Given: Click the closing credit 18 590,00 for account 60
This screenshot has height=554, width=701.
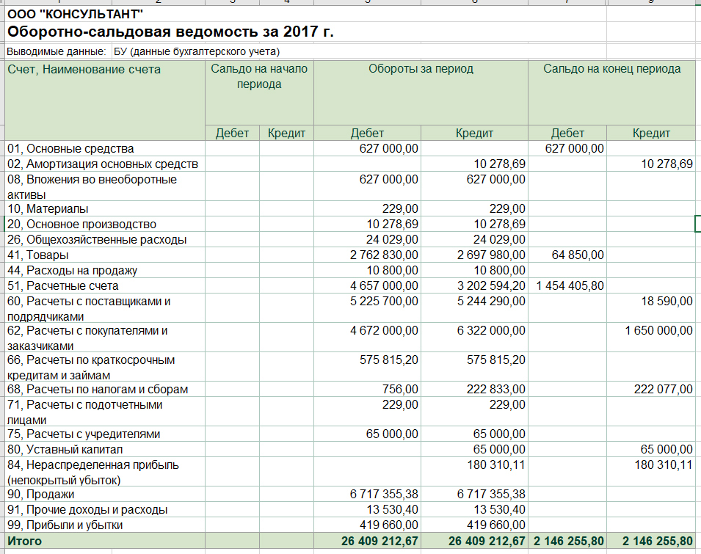Looking at the screenshot, I should coord(667,301).
